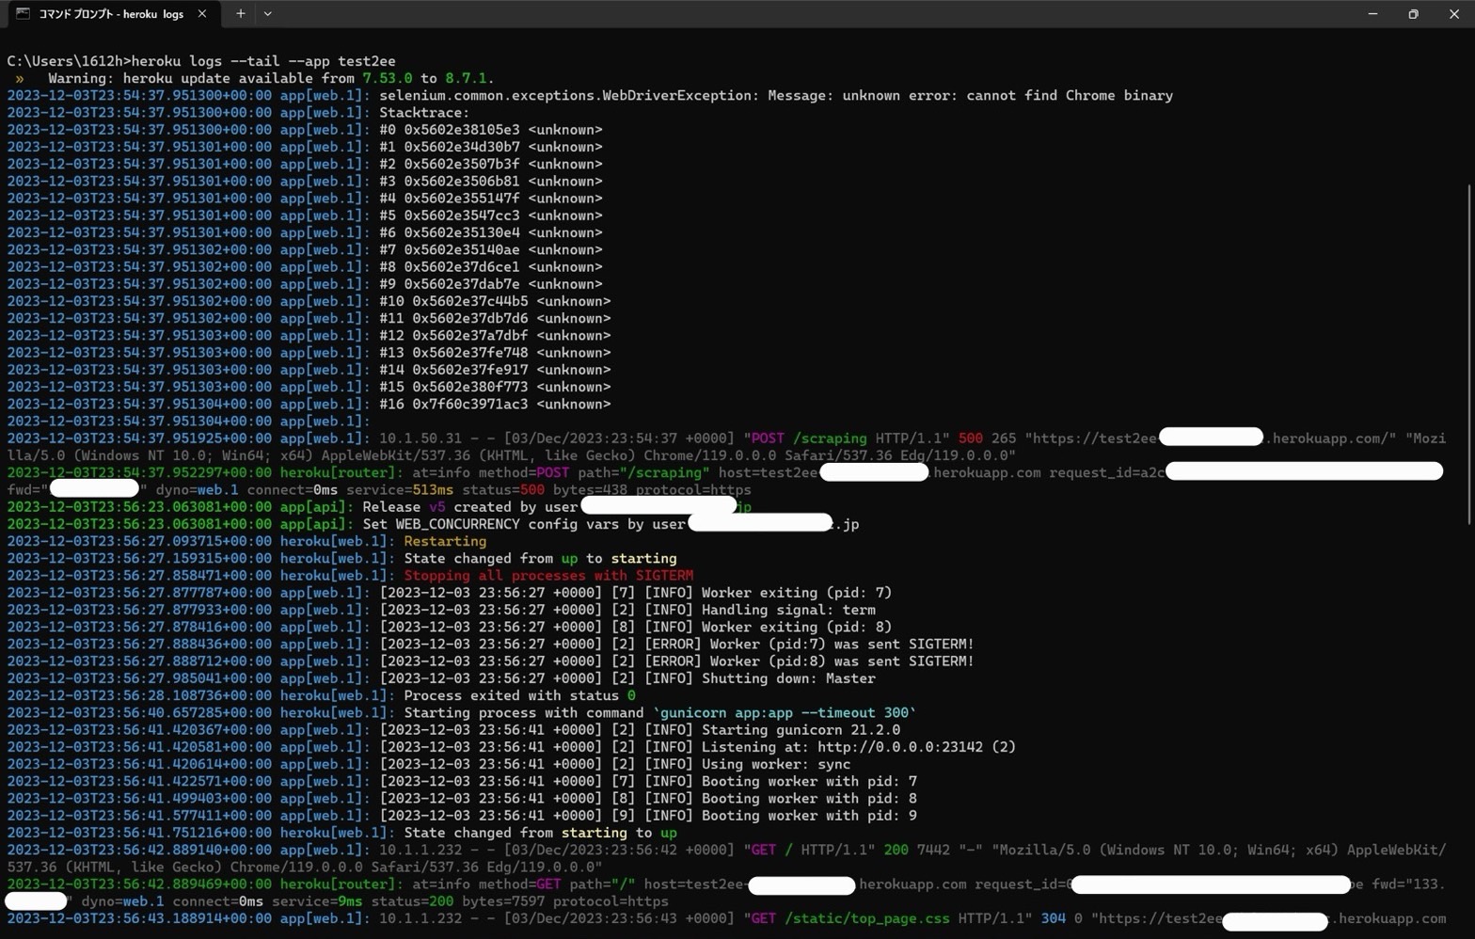Close the terminal window

point(1453,14)
